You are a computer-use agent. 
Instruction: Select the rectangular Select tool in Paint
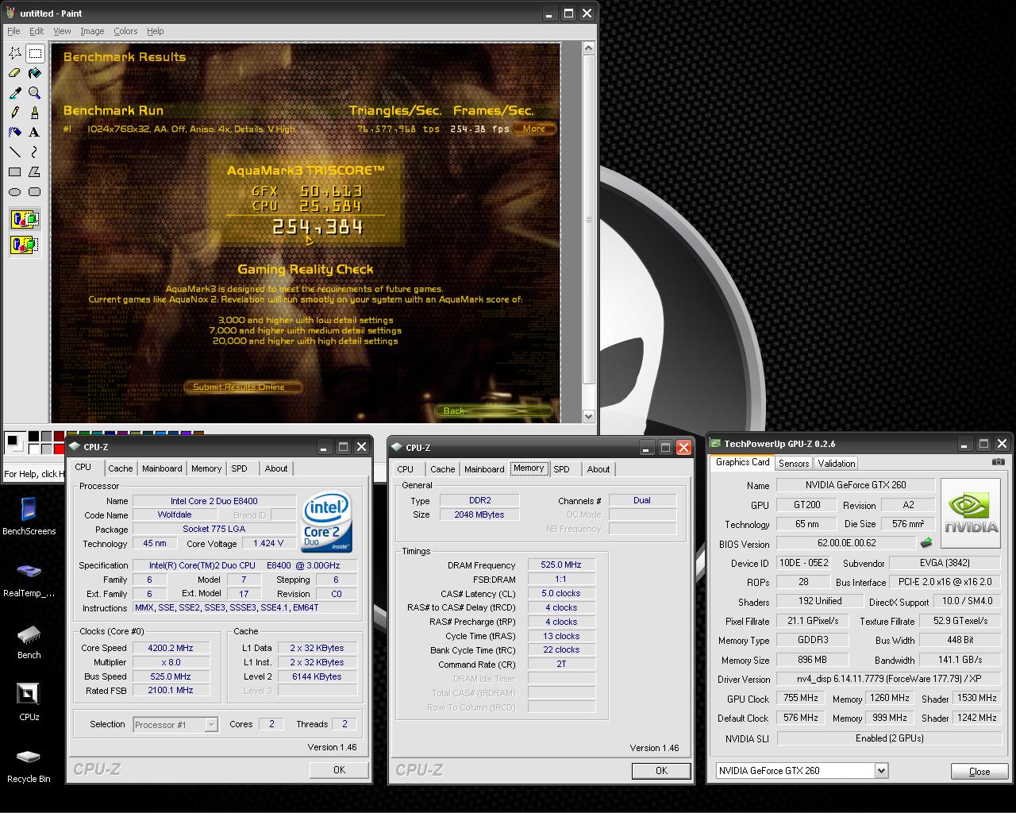coord(35,53)
